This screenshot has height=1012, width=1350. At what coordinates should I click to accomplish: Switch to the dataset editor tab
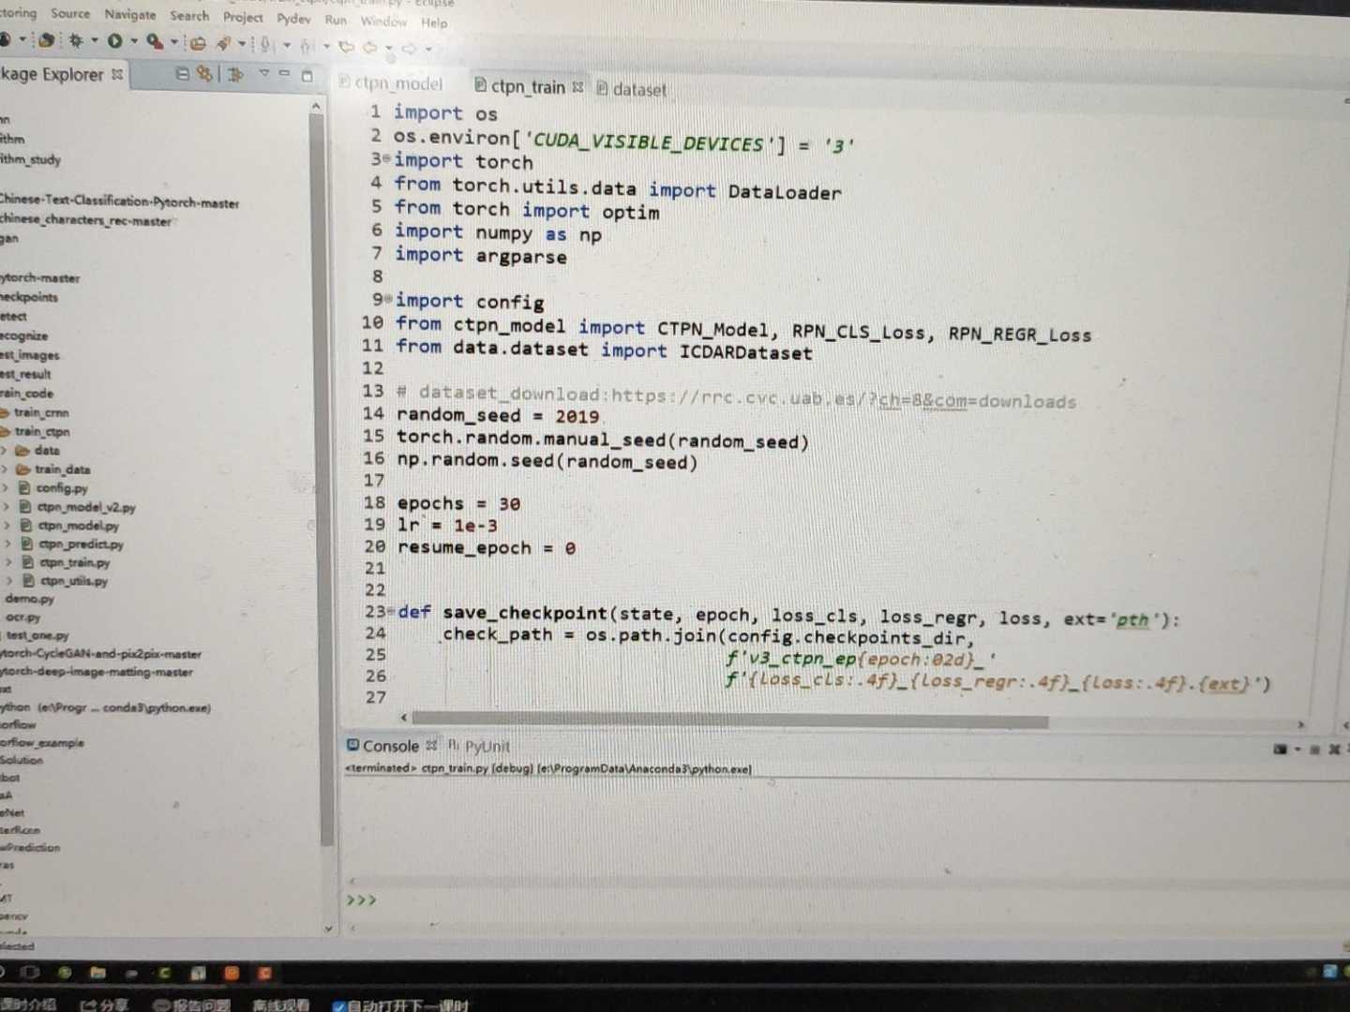[631, 90]
